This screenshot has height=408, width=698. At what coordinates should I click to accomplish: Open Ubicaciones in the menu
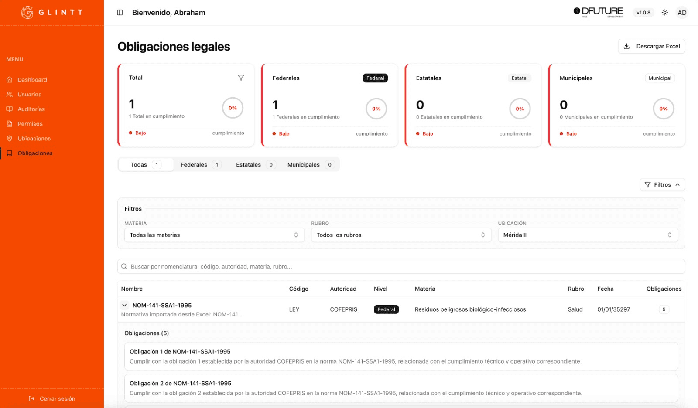tap(34, 139)
